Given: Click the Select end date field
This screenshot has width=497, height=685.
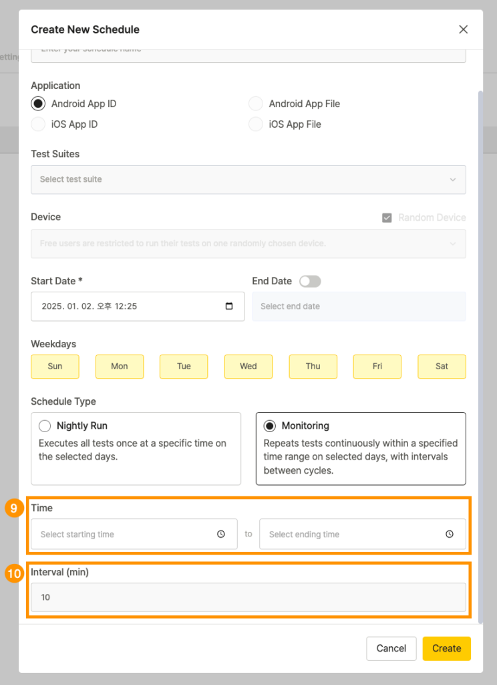Looking at the screenshot, I should [x=359, y=306].
